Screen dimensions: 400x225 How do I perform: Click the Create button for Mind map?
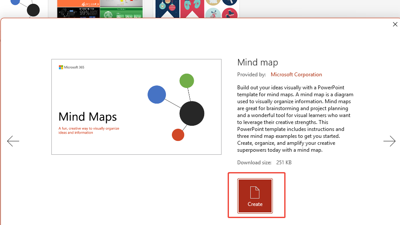coord(255,196)
